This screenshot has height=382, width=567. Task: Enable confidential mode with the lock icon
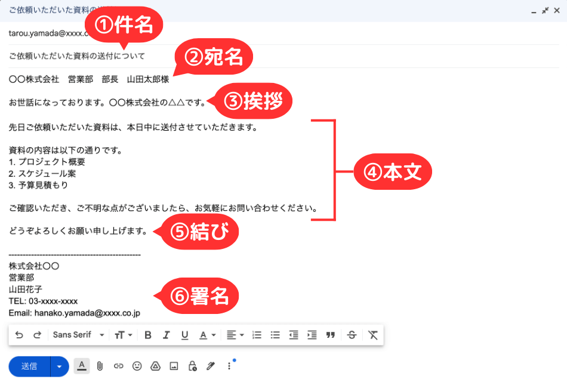click(x=192, y=366)
